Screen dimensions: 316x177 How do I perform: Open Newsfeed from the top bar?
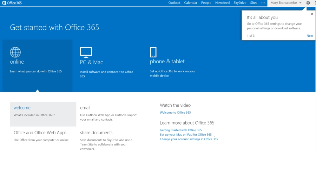point(222,3)
